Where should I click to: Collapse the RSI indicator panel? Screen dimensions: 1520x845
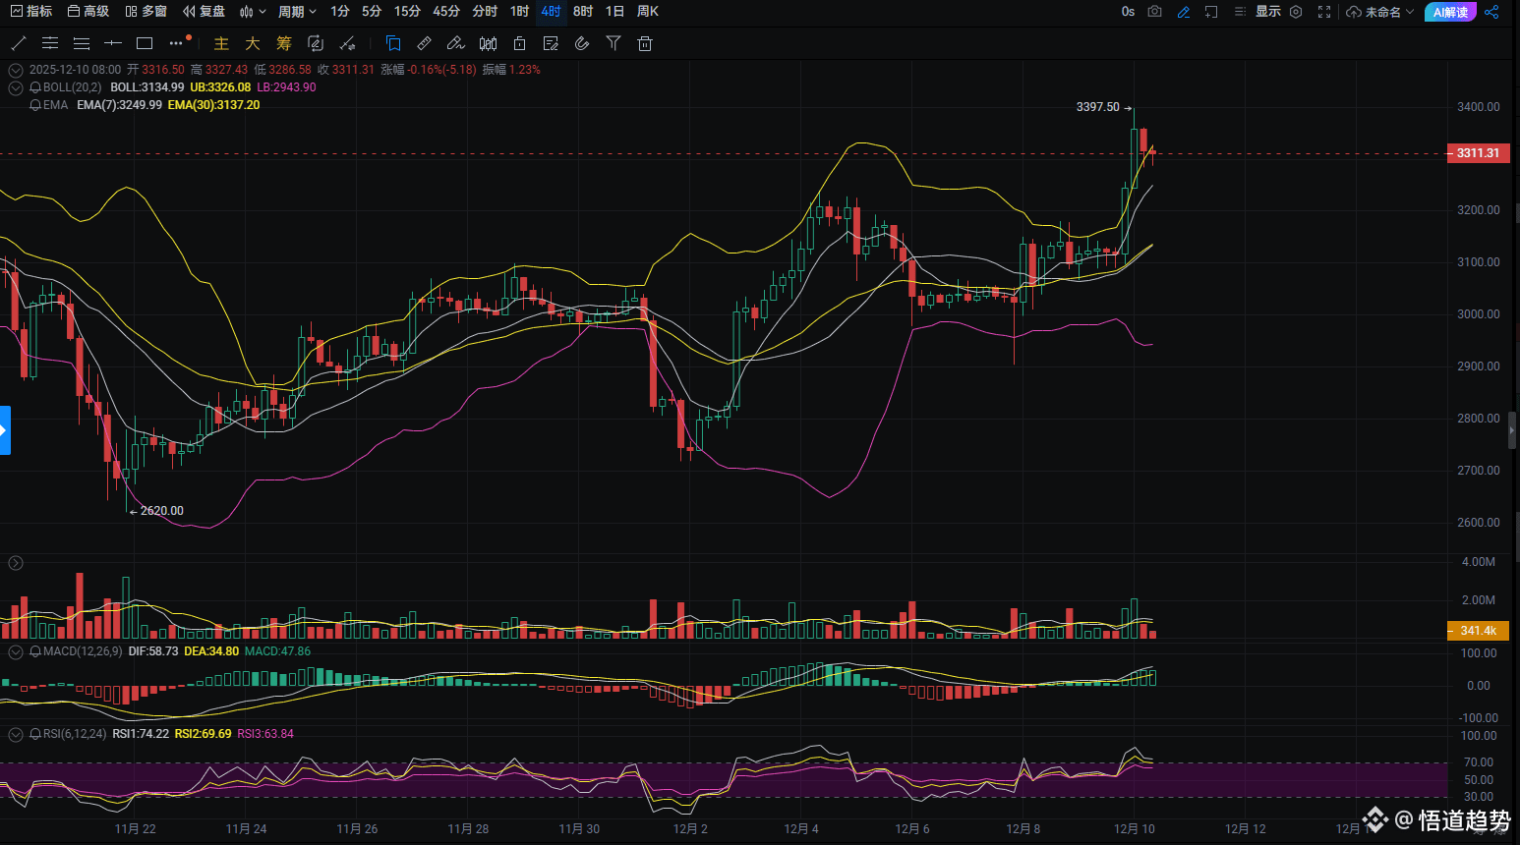point(16,734)
